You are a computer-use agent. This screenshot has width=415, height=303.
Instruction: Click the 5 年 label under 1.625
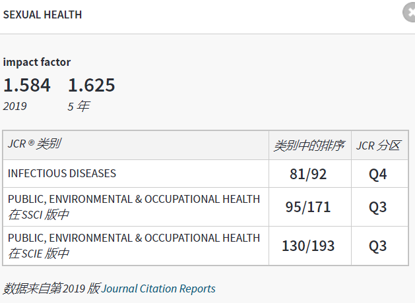78,106
